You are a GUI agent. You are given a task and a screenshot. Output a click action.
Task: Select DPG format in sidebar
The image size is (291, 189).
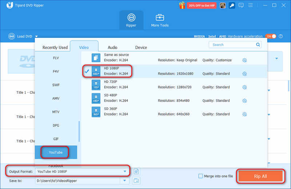pyautogui.click(x=56, y=125)
